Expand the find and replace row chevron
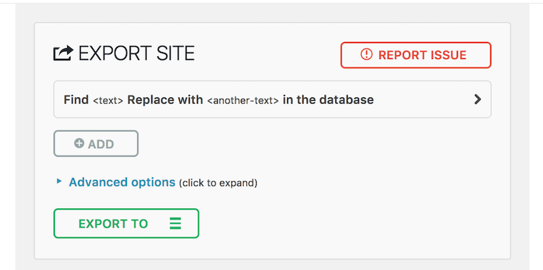Viewport: 543px width, 270px height. point(478,99)
